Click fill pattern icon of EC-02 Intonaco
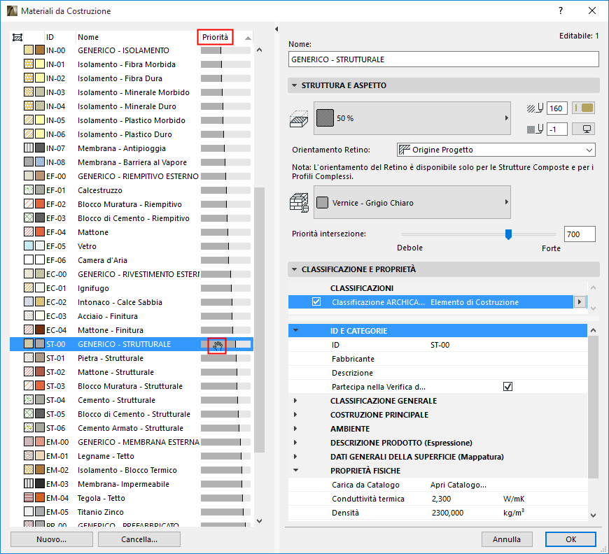The width and height of the screenshot is (609, 554). 29,301
